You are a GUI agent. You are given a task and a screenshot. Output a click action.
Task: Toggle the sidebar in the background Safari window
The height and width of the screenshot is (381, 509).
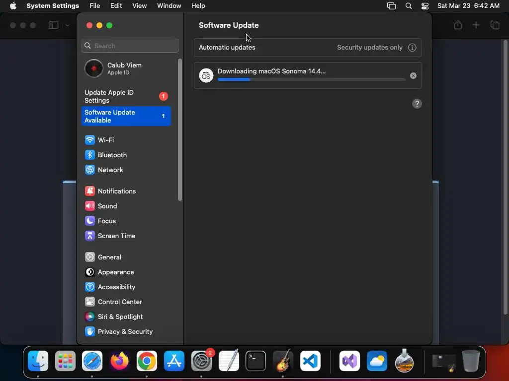tap(53, 25)
